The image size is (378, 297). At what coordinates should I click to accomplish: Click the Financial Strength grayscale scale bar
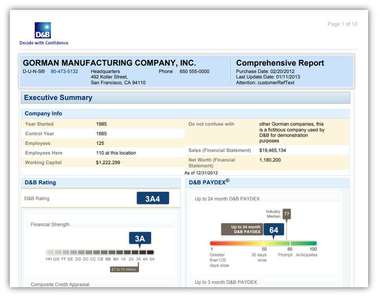point(100,252)
